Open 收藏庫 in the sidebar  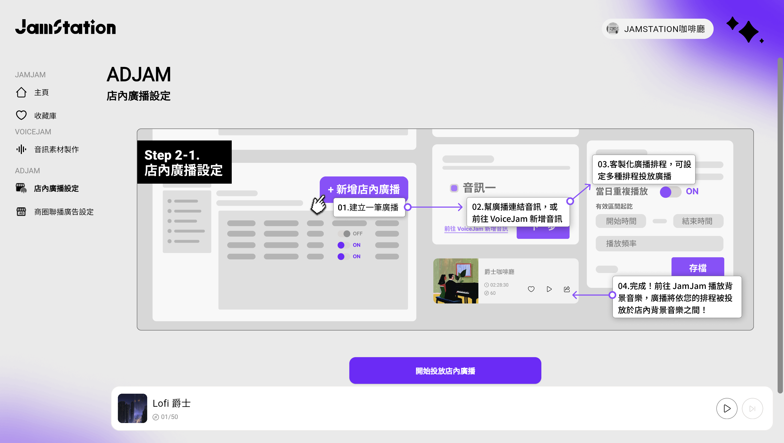[x=45, y=116]
